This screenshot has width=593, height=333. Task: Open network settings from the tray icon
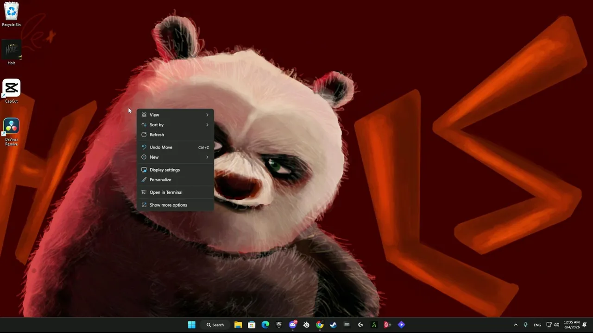click(x=549, y=325)
